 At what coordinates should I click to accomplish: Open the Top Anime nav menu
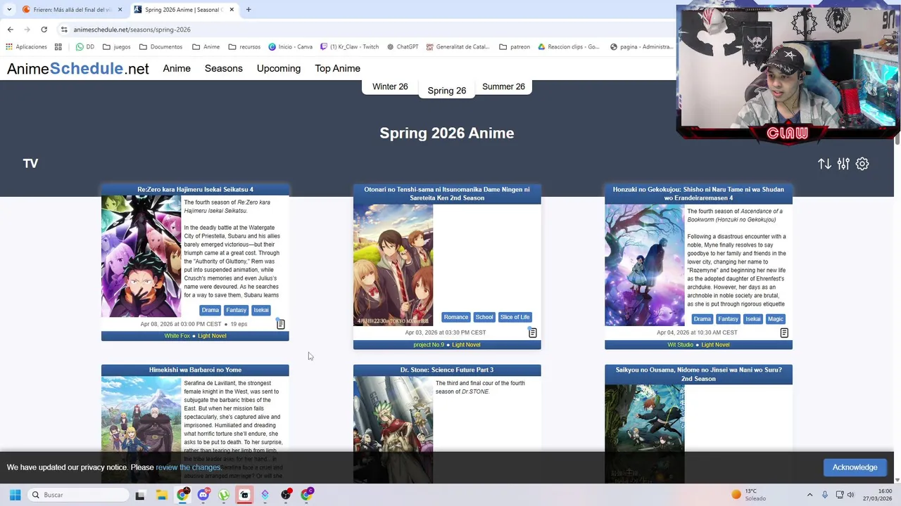coord(337,69)
